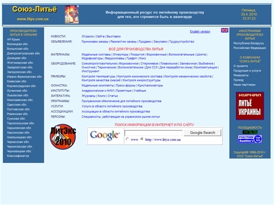Open Услуги в области литейного производства
The height and width of the screenshot is (205, 274).
point(112,106)
